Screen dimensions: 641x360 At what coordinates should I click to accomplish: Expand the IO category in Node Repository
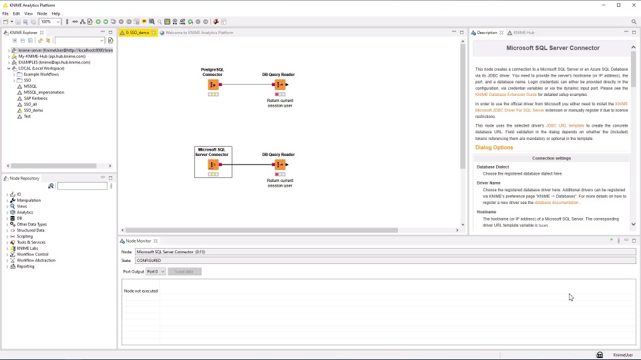click(x=7, y=194)
